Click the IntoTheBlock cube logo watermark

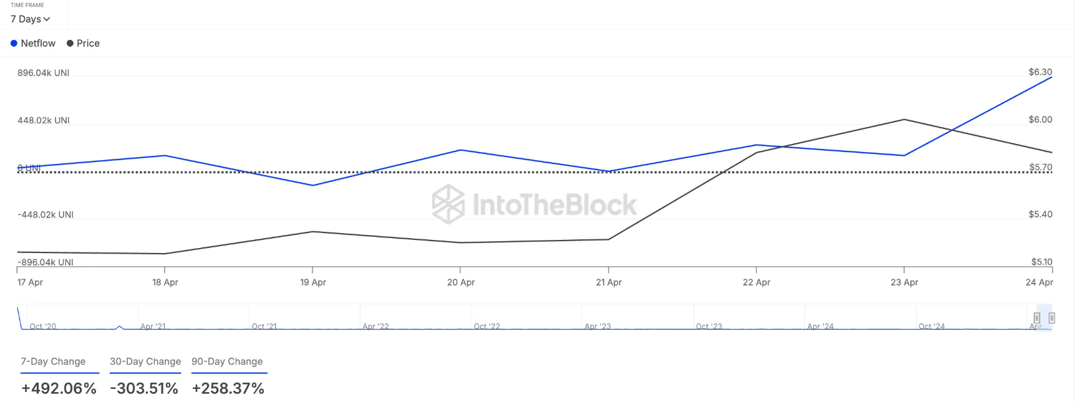[448, 204]
